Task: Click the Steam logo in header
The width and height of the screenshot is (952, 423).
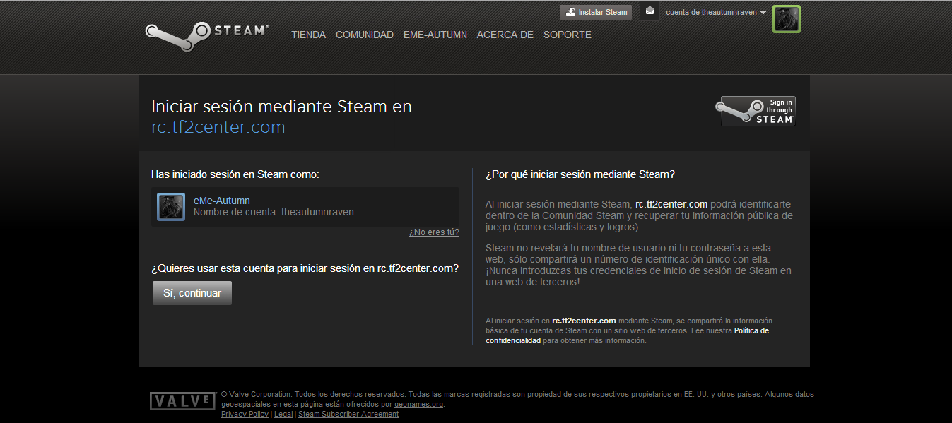Action: (x=206, y=35)
